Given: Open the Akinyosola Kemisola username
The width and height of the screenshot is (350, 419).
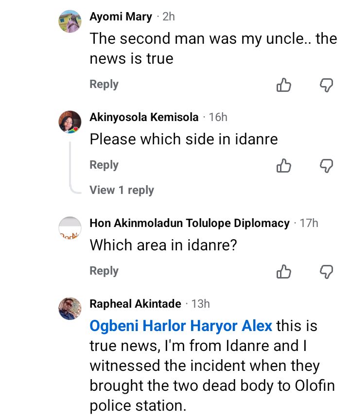Looking at the screenshot, I should click(144, 117).
